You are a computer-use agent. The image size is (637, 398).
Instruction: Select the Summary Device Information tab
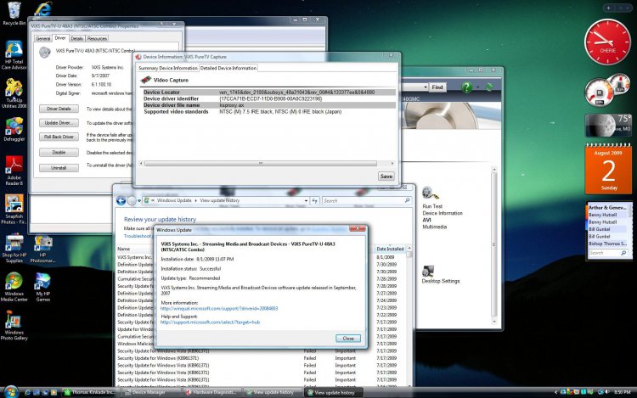[x=167, y=68]
